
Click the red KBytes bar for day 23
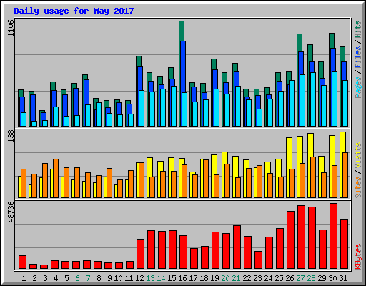258,260
